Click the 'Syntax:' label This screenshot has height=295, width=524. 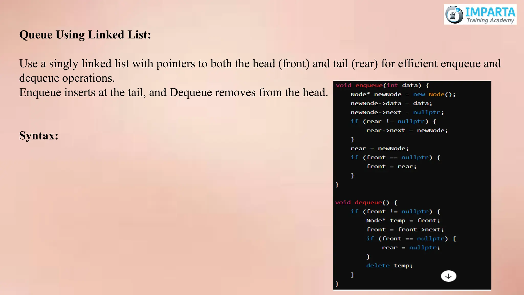pos(39,135)
